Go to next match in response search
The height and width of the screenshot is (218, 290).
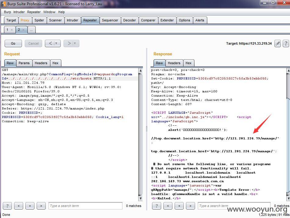[190, 206]
